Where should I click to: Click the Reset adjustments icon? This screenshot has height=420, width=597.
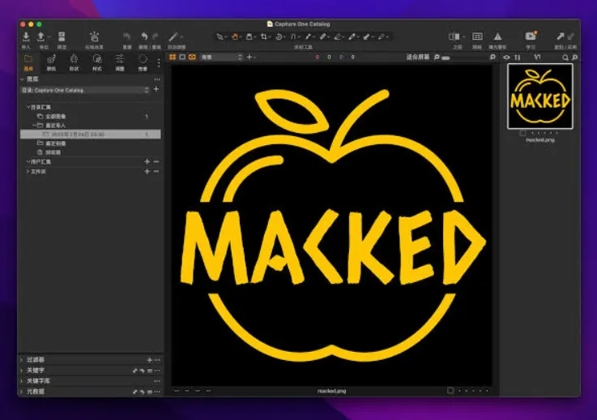(127, 36)
